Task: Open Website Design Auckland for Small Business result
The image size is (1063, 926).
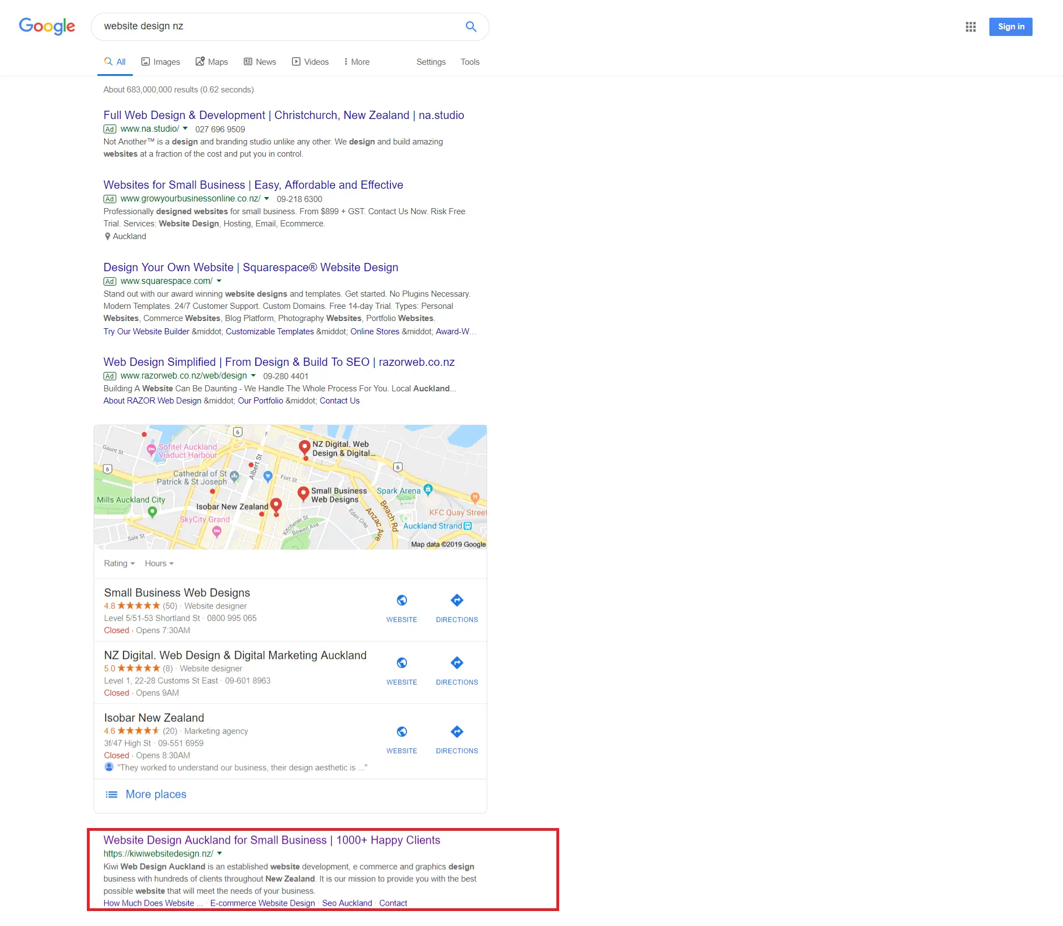Action: pos(272,840)
